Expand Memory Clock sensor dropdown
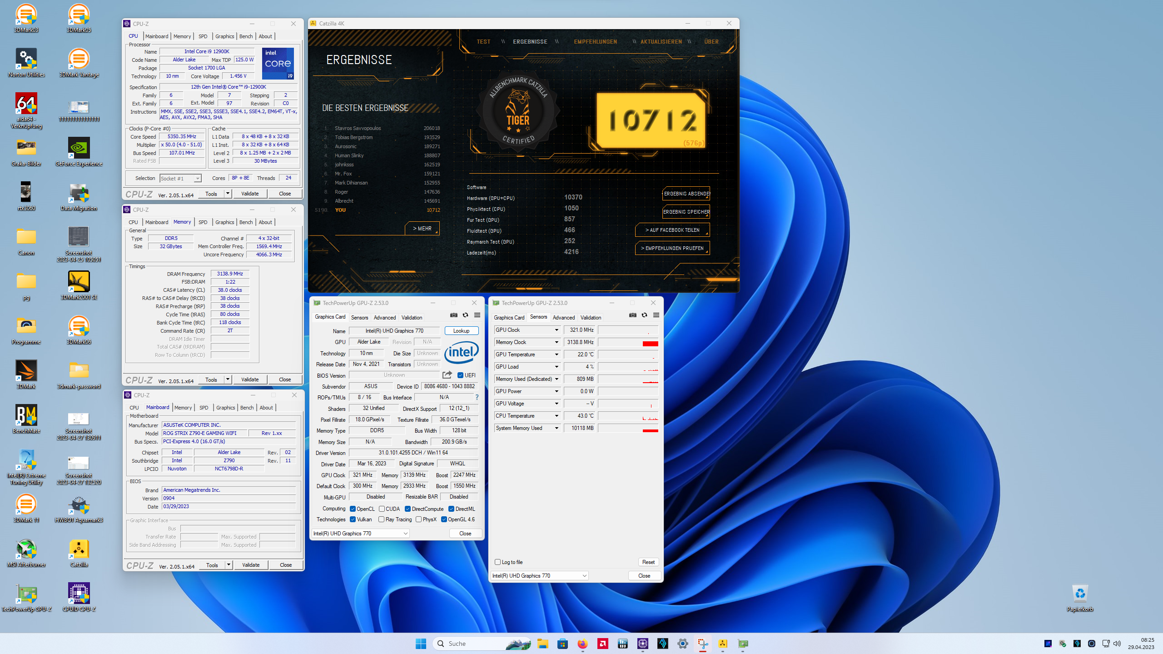Image resolution: width=1163 pixels, height=654 pixels. point(557,342)
